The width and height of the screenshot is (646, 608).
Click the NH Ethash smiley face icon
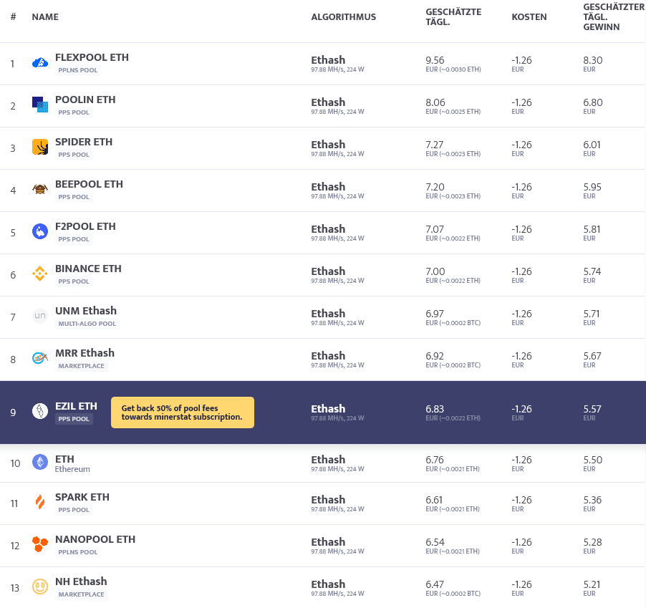[40, 587]
